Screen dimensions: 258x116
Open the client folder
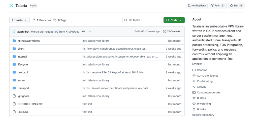click(21, 49)
